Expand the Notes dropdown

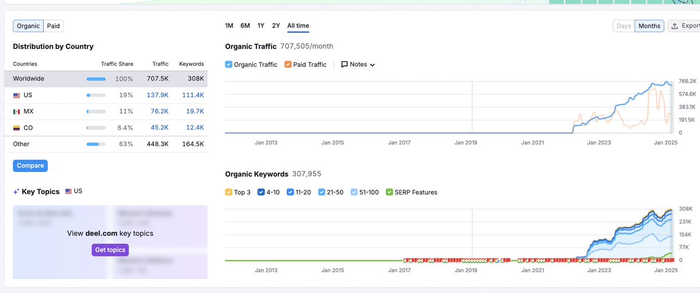coord(372,65)
